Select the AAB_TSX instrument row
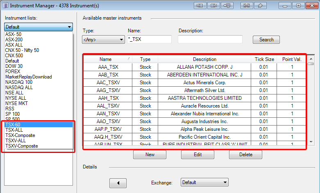The height and width of the screenshot is (193, 320). 195,75
